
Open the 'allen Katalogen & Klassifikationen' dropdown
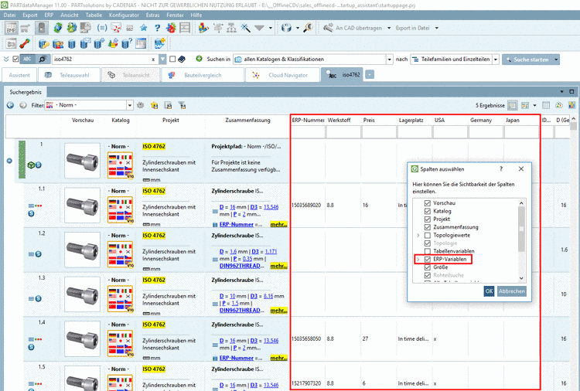click(389, 59)
